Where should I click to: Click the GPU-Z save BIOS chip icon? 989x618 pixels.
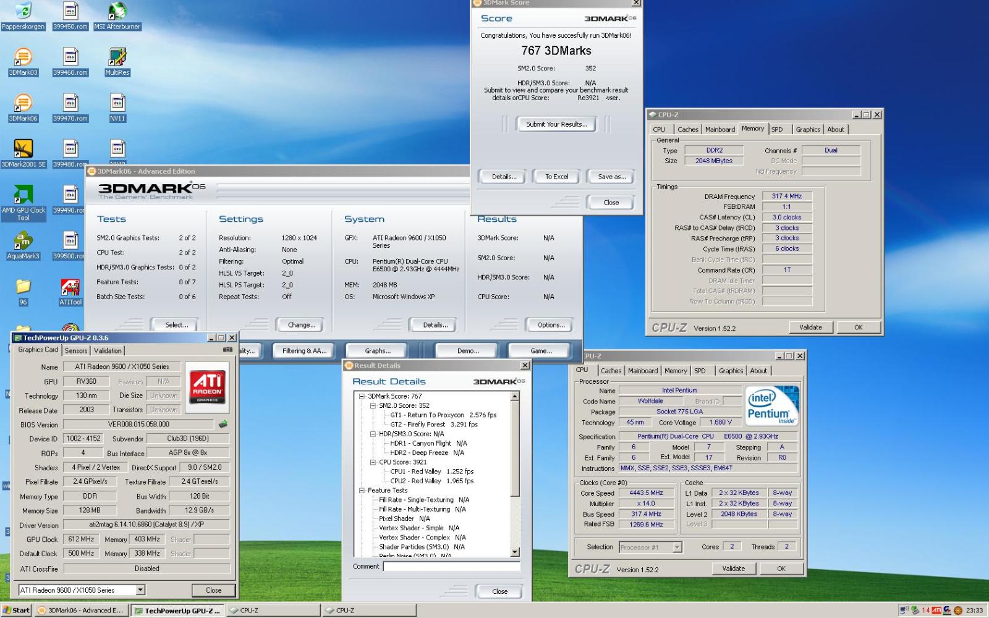point(223,424)
